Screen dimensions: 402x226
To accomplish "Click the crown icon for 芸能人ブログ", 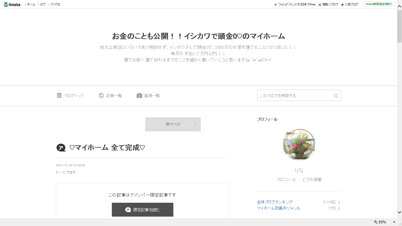I will pyautogui.click(x=320, y=4).
